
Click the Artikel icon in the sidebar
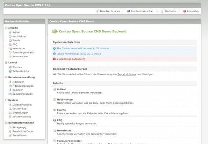click(x=10, y=33)
